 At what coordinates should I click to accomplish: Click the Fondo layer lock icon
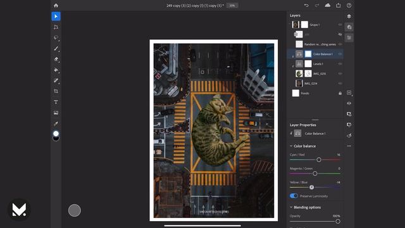[x=340, y=93]
